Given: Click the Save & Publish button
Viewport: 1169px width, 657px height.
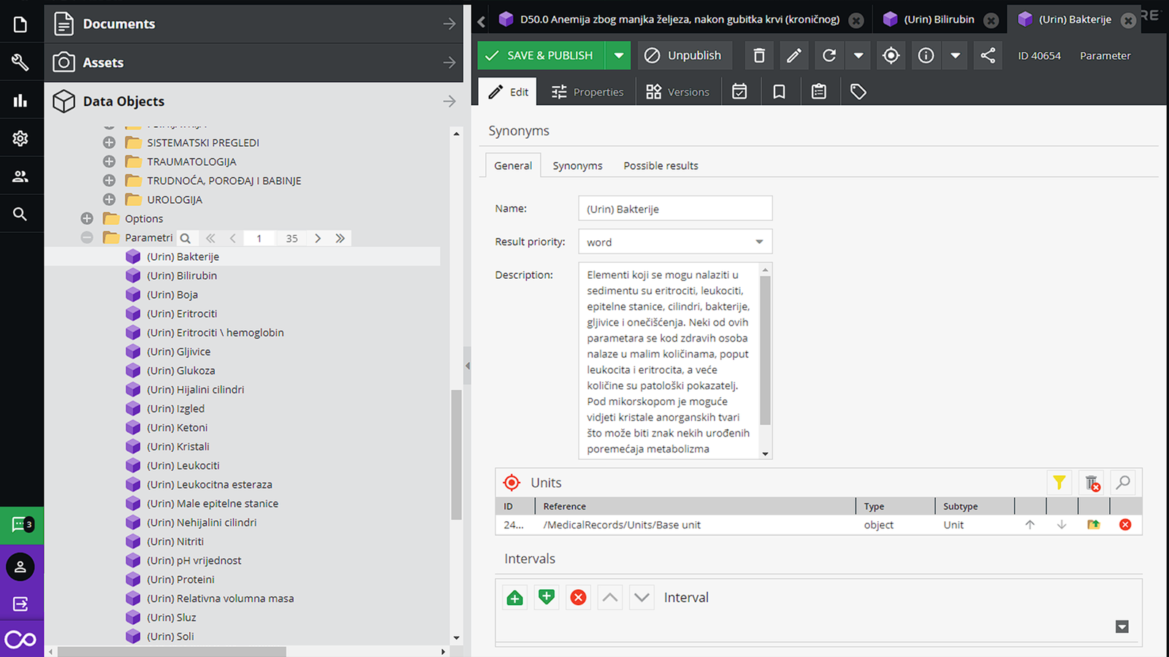Looking at the screenshot, I should click(x=541, y=55).
